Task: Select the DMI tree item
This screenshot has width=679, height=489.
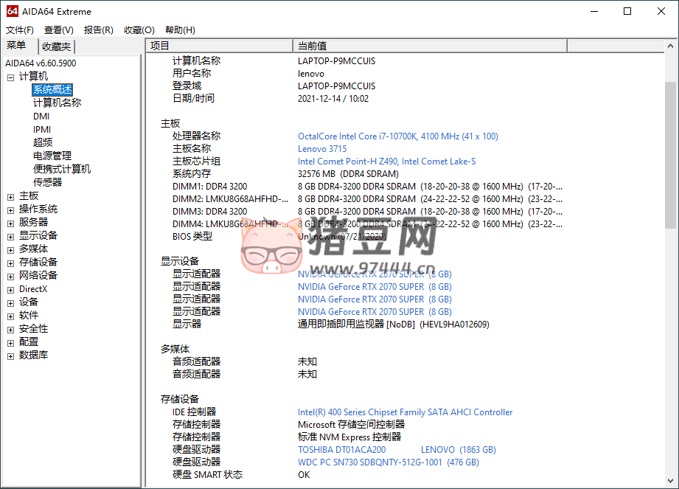Action: point(41,116)
